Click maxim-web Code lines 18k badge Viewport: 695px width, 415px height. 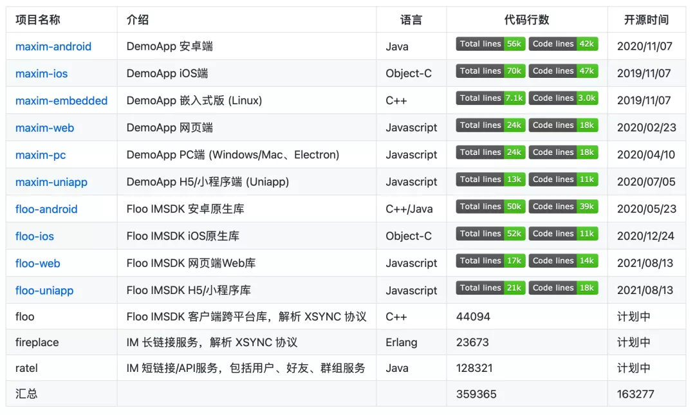tap(563, 125)
